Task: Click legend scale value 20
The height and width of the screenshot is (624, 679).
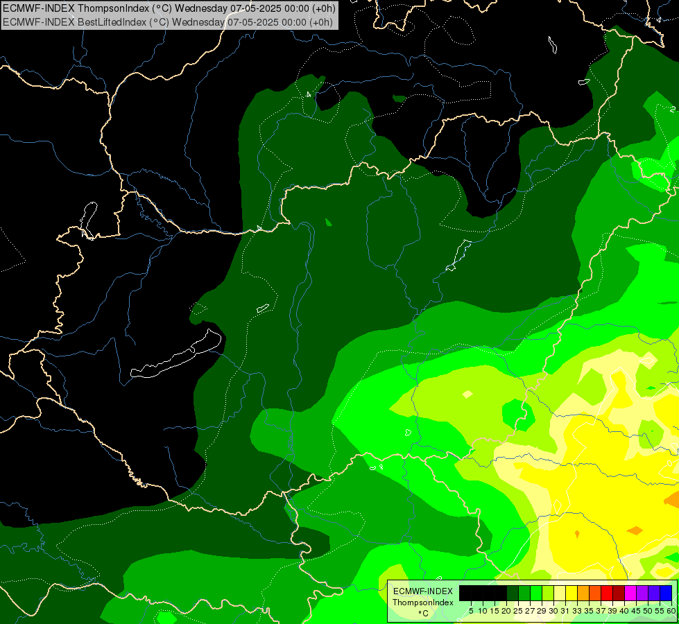Action: (506, 611)
